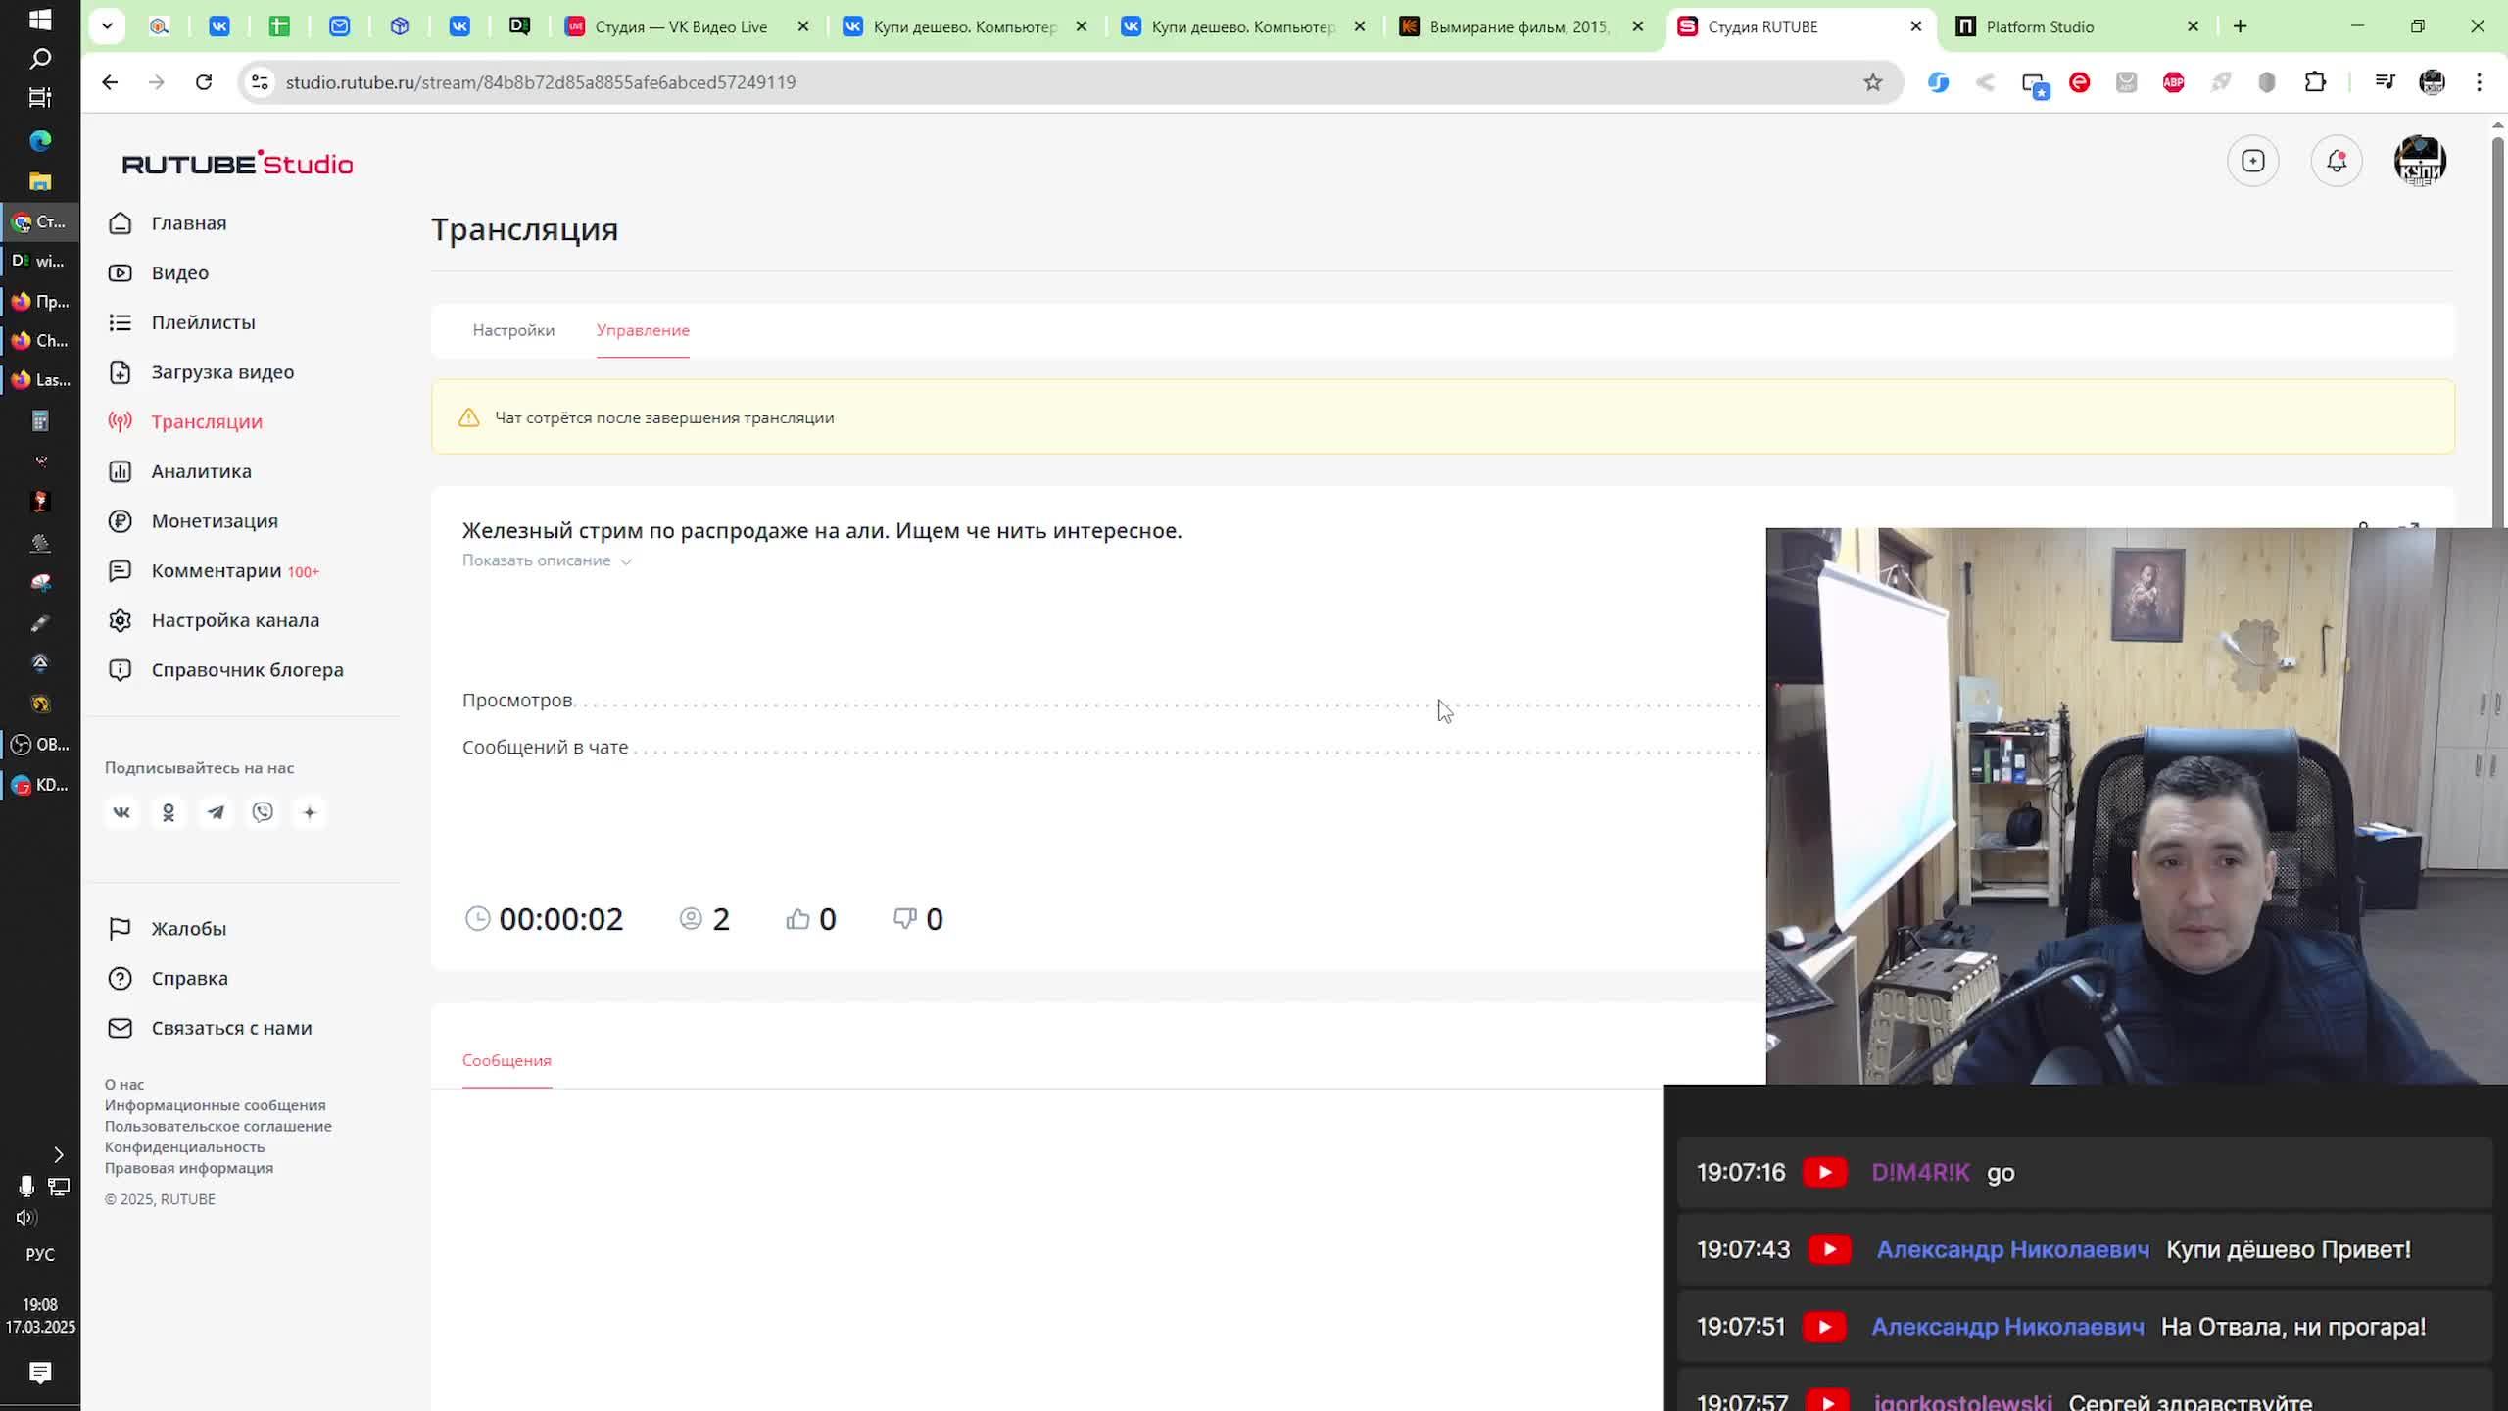Expand the Windows taskbar chevron
The height and width of the screenshot is (1411, 2508).
click(x=58, y=1155)
